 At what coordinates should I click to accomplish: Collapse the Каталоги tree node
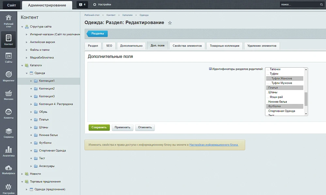(22, 65)
